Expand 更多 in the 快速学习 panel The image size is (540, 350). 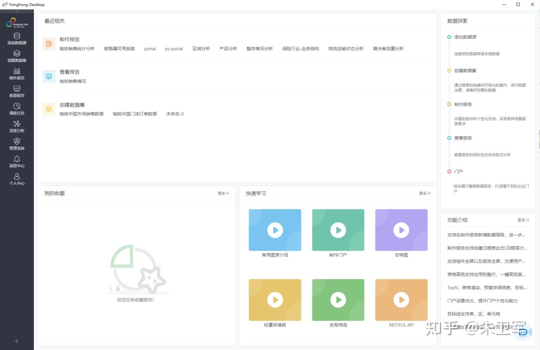(425, 193)
